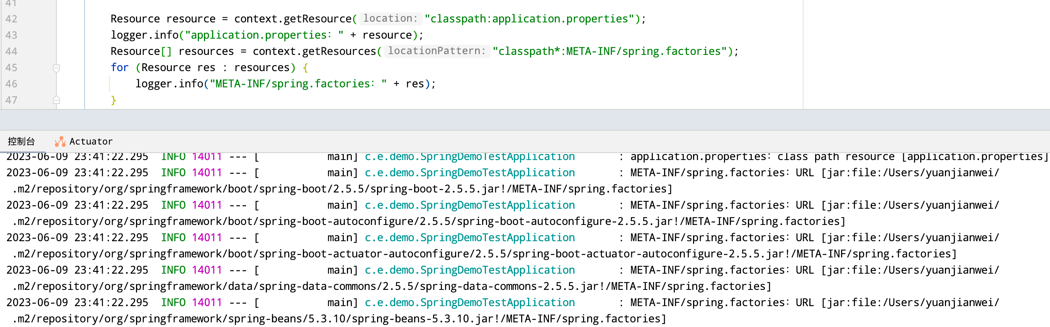This screenshot has width=1050, height=327.
Task: Collapse the for loop fold marker at line 45
Action: pyautogui.click(x=57, y=68)
